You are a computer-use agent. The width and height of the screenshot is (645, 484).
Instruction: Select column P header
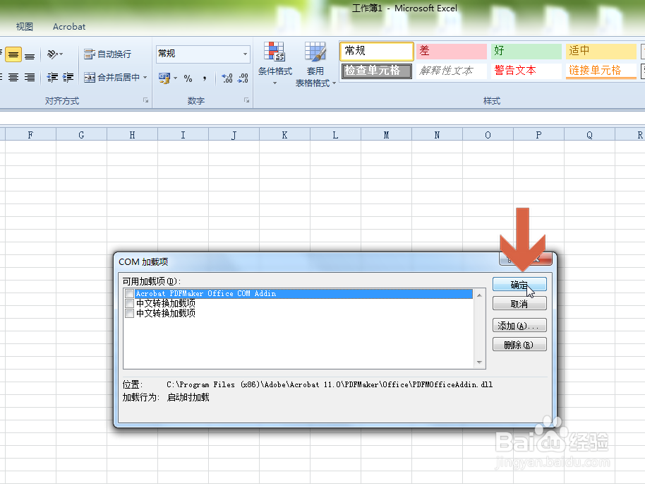tap(538, 135)
